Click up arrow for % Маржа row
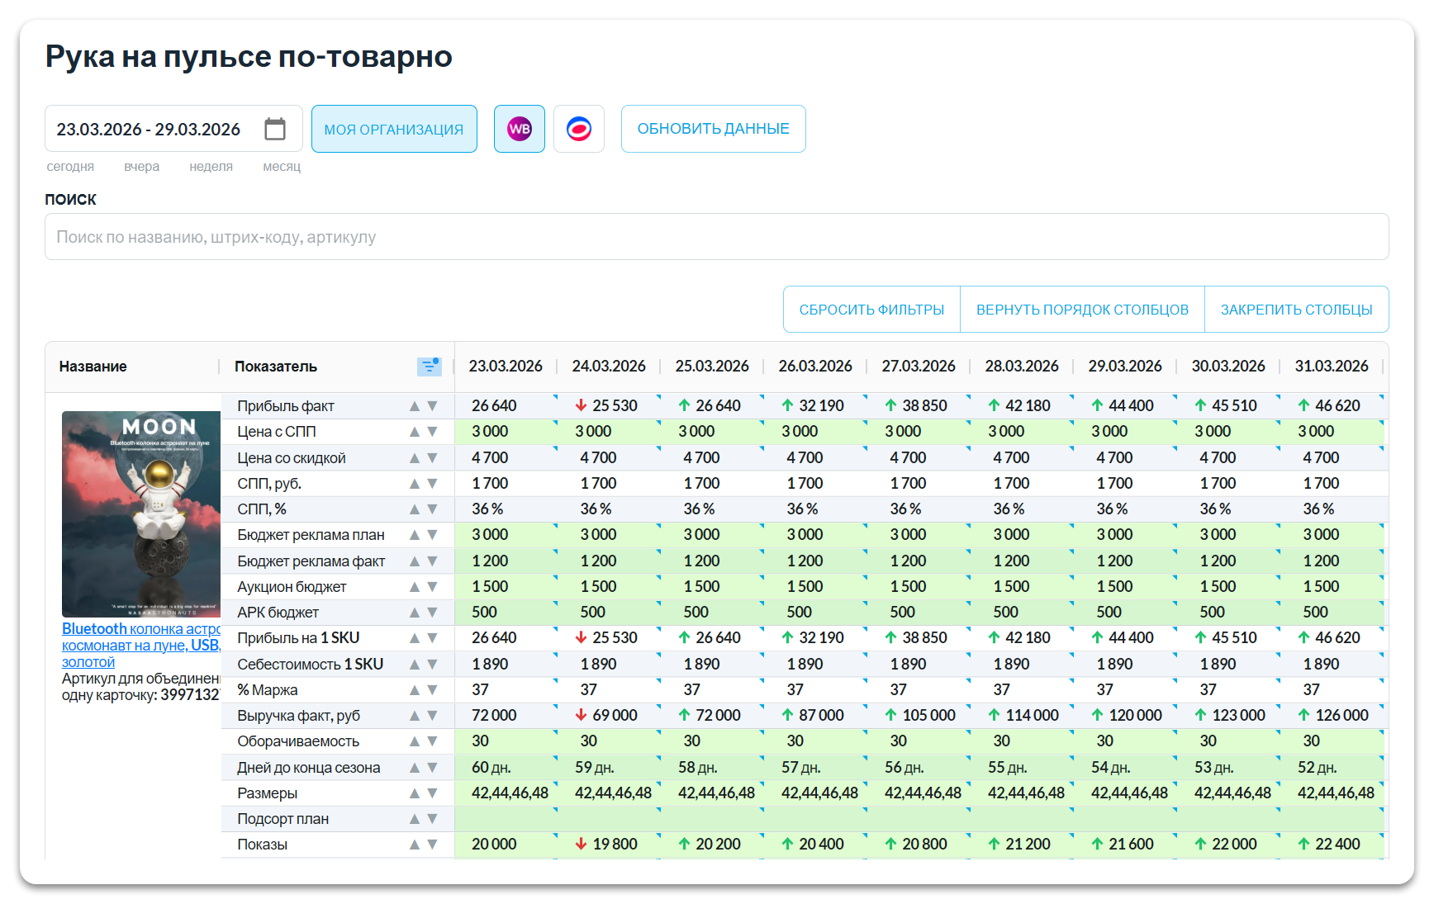1434x904 pixels. [x=415, y=690]
